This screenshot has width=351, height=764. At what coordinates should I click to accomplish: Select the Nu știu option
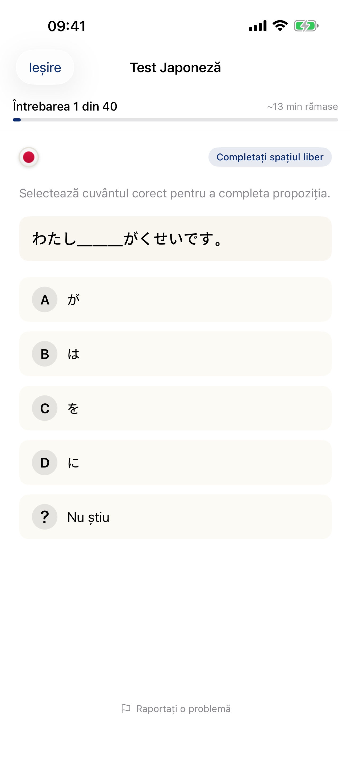click(175, 517)
